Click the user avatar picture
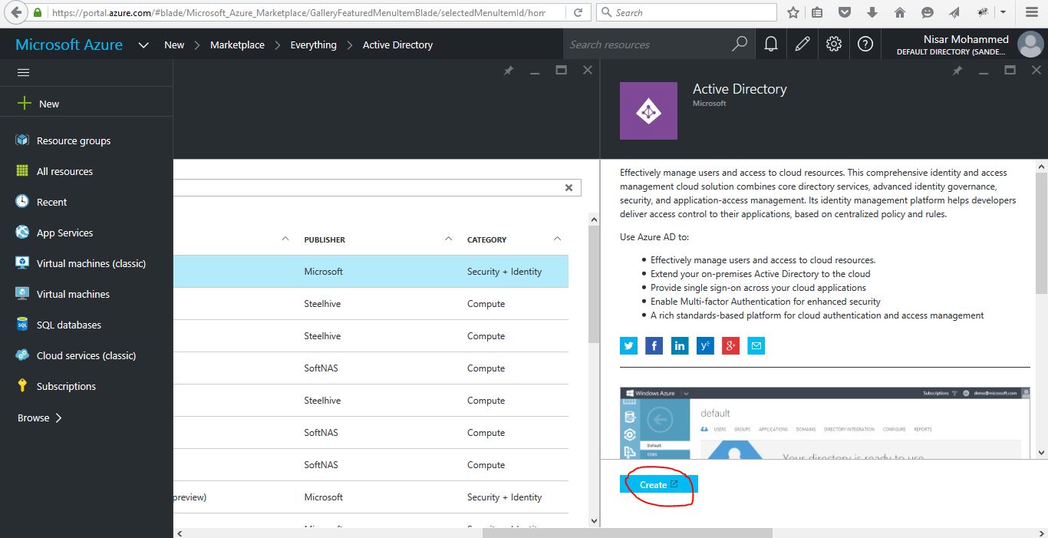The image size is (1048, 538). click(x=1030, y=45)
